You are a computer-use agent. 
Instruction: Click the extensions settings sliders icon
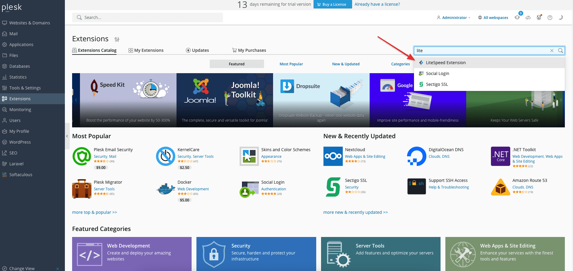[117, 39]
